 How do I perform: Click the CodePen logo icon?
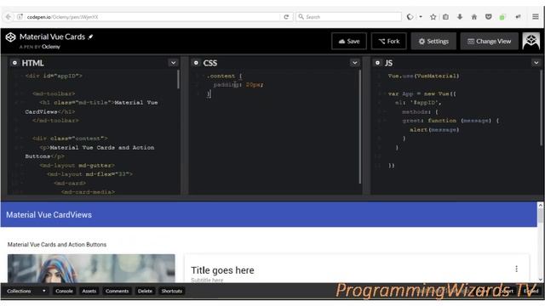coord(11,37)
